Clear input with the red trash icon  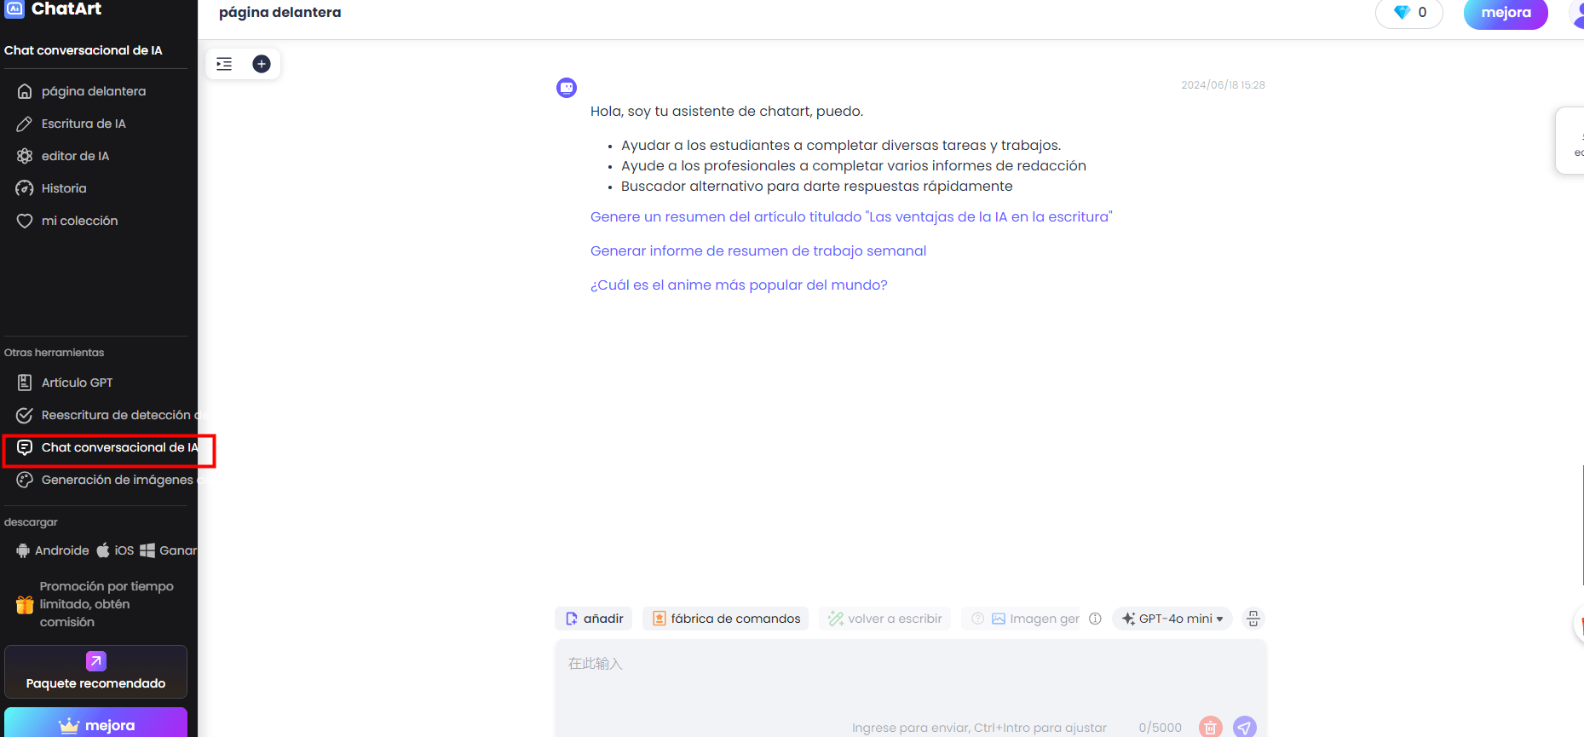tap(1210, 728)
